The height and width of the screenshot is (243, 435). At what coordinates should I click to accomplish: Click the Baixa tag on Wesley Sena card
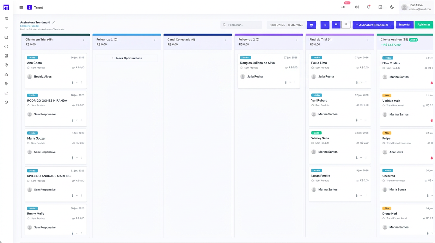(x=316, y=133)
